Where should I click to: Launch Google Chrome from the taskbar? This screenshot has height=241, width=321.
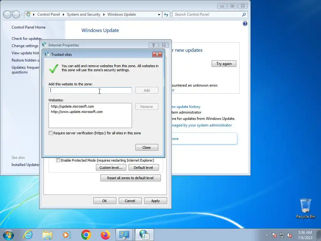[86, 235]
